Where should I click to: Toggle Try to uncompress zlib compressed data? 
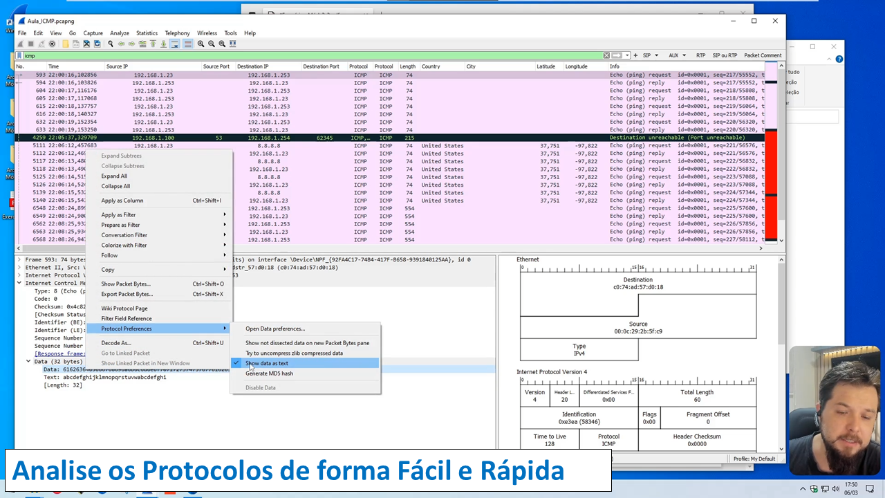click(x=305, y=353)
